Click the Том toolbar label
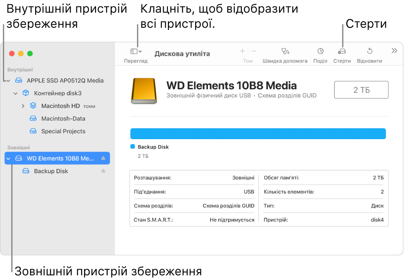404x280 pixels. tap(248, 61)
